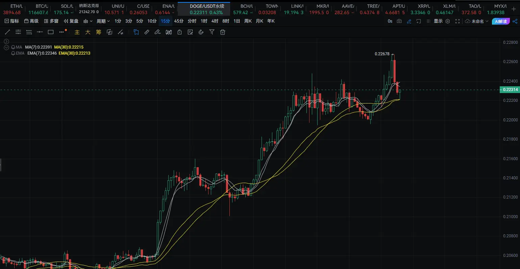
Task: Add a new symbol tab with plus
Action: 514,9
